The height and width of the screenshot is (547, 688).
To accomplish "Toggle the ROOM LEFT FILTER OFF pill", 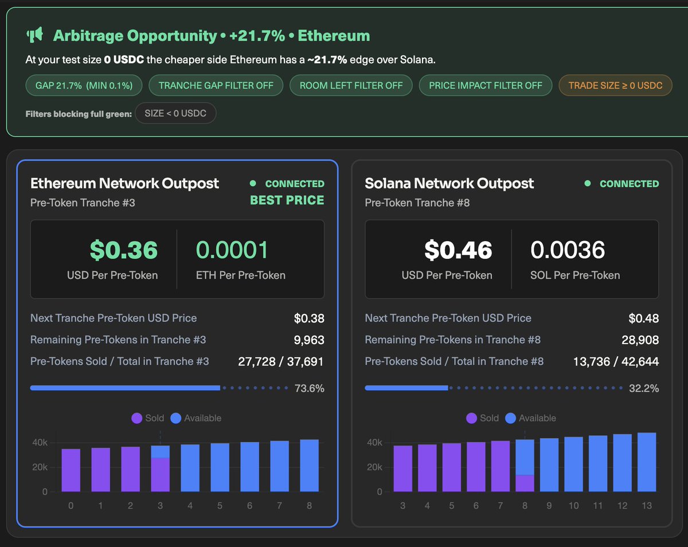I will [x=351, y=85].
